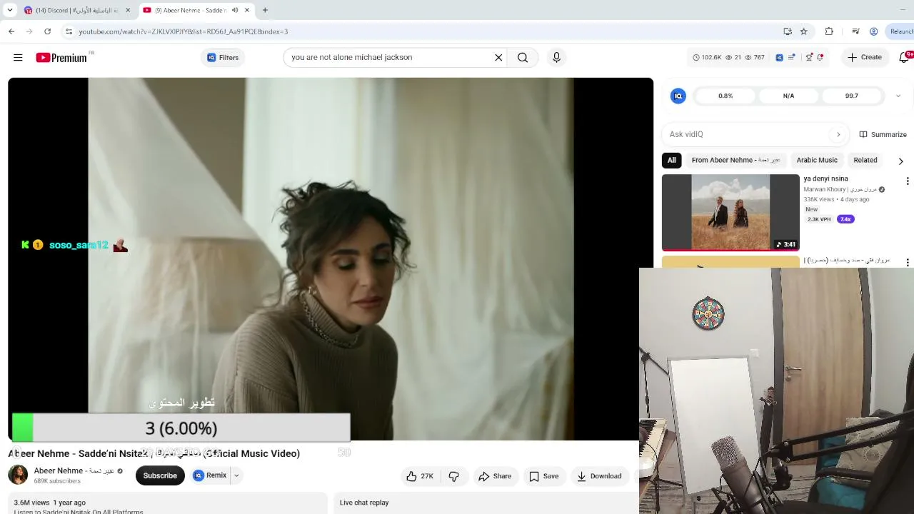Viewport: 914px width, 514px height.
Task: Click the vidIQ 767 views stat
Action: (x=754, y=57)
